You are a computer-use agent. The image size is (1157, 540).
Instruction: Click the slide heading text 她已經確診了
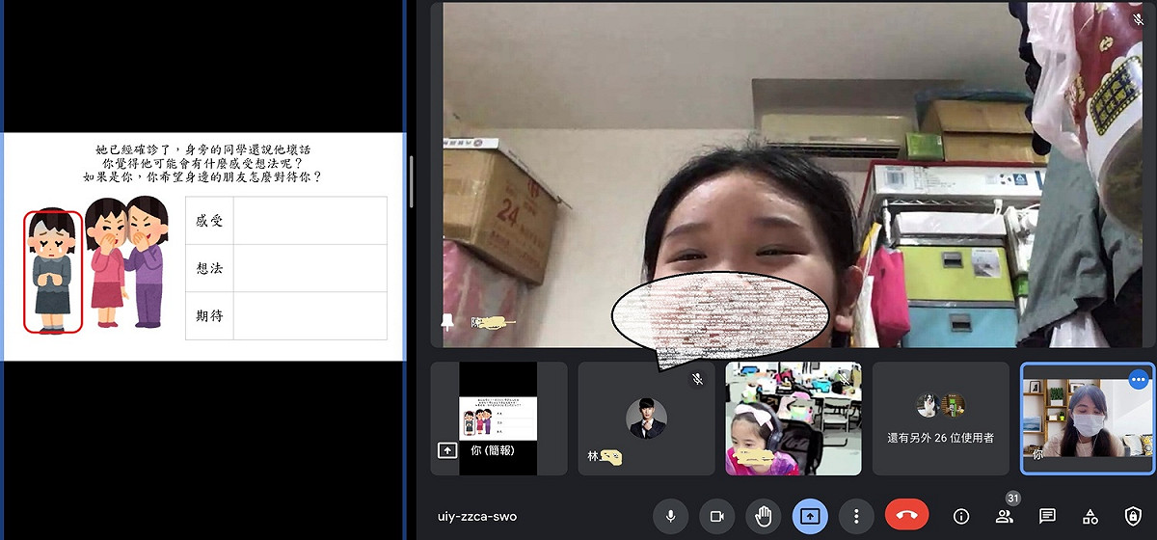[138, 149]
